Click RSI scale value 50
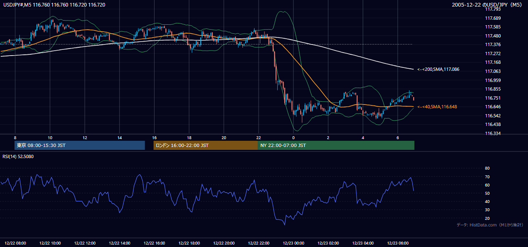The width and height of the screenshot is (528, 247). click(x=487, y=193)
